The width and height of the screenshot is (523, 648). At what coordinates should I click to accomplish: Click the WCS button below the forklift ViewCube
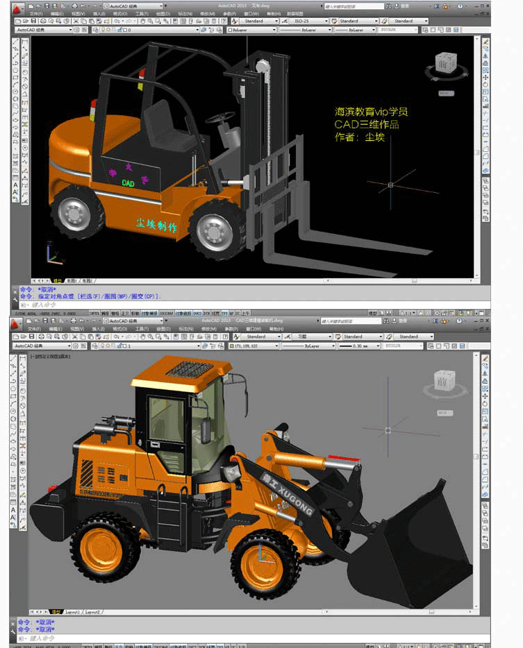click(x=447, y=94)
